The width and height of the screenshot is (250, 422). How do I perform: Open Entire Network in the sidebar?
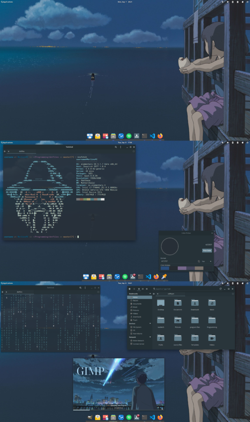140,340
